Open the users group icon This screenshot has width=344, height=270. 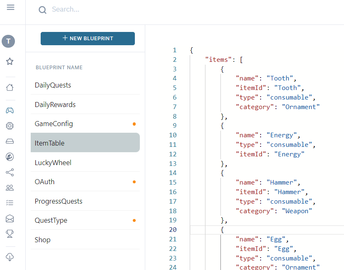(x=10, y=188)
